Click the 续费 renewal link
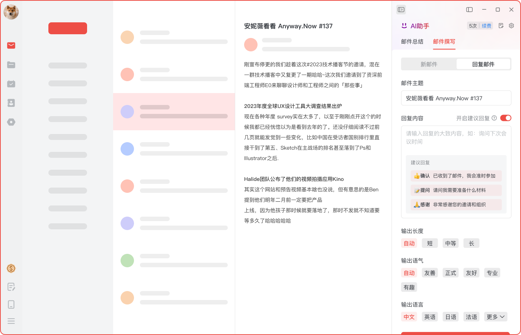Viewport: 521px width, 335px height. pyautogui.click(x=486, y=26)
